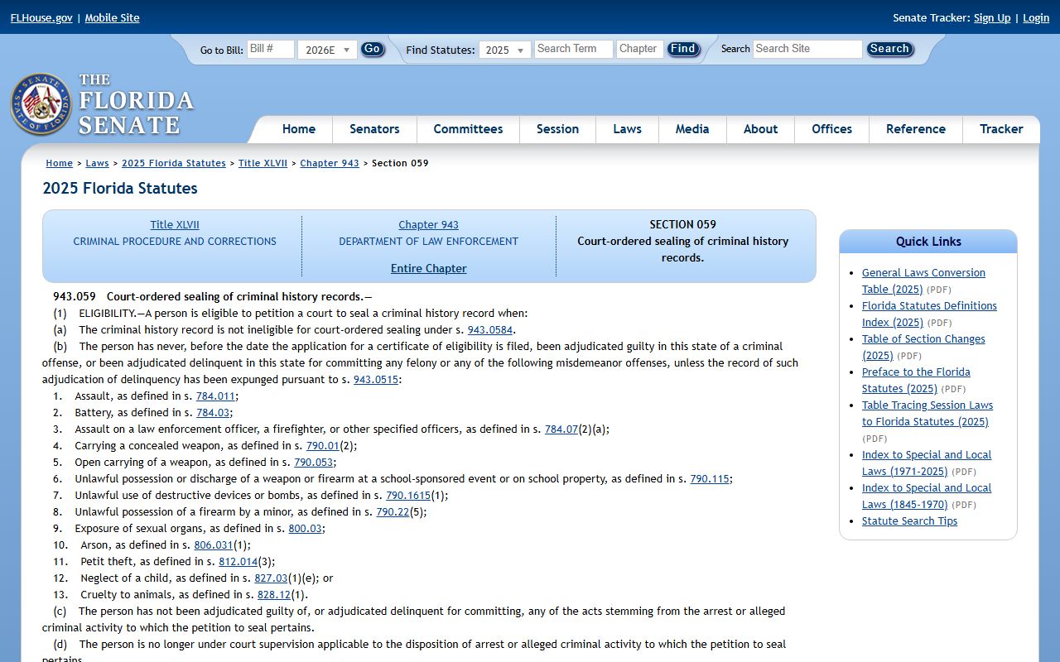
Task: Open Title XLVII in the section header
Action: point(175,224)
